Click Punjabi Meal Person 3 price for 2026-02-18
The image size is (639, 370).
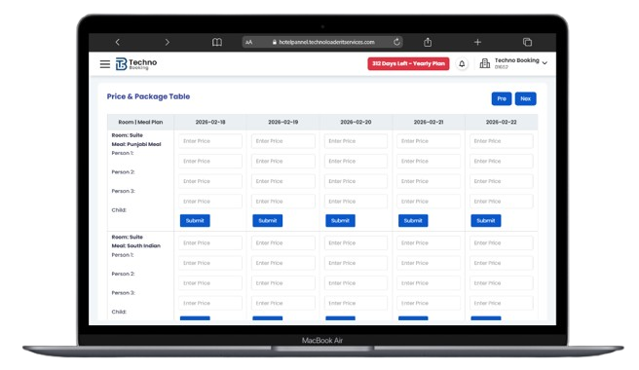(x=210, y=181)
